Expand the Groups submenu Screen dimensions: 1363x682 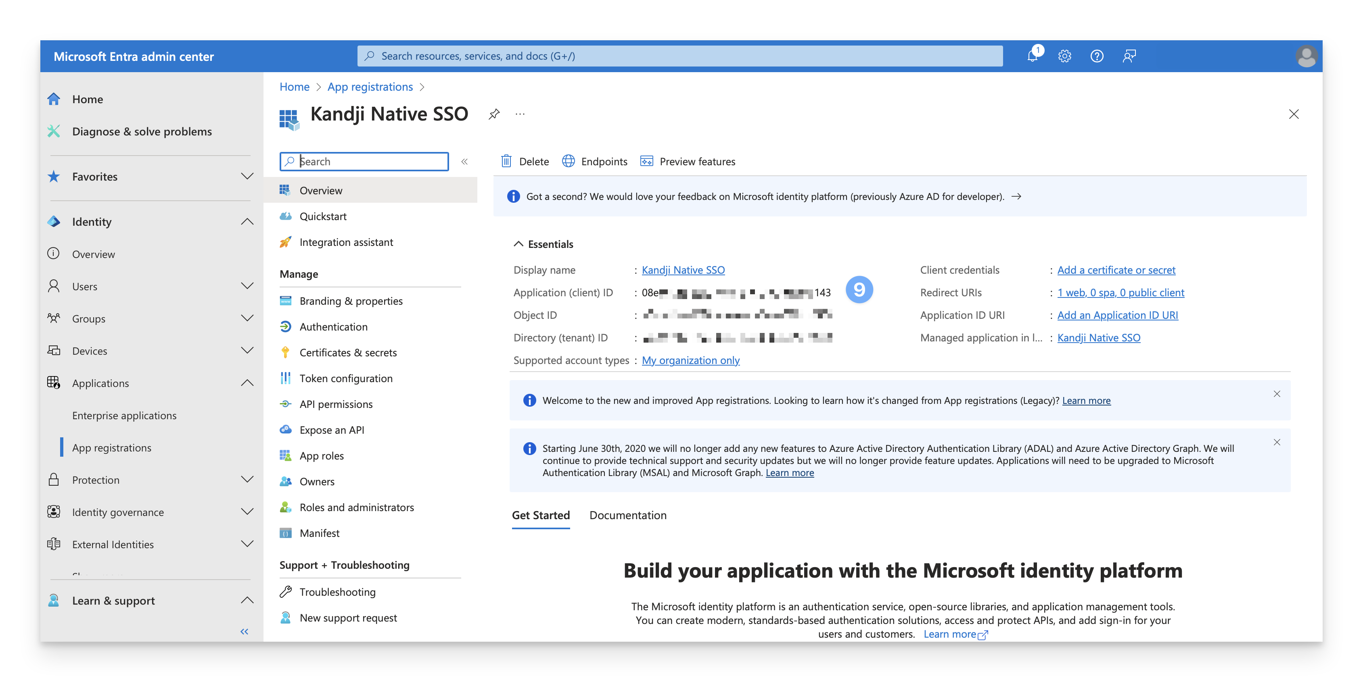(x=247, y=318)
